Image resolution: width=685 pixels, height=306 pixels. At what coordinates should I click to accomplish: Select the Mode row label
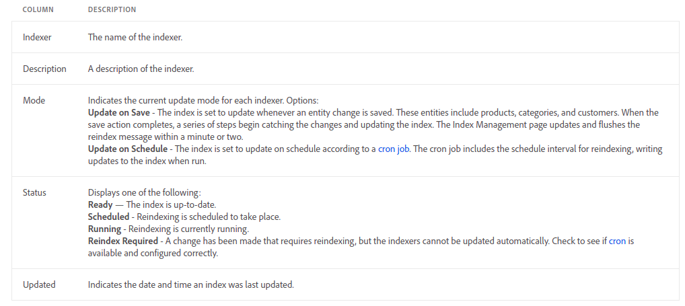pos(34,100)
